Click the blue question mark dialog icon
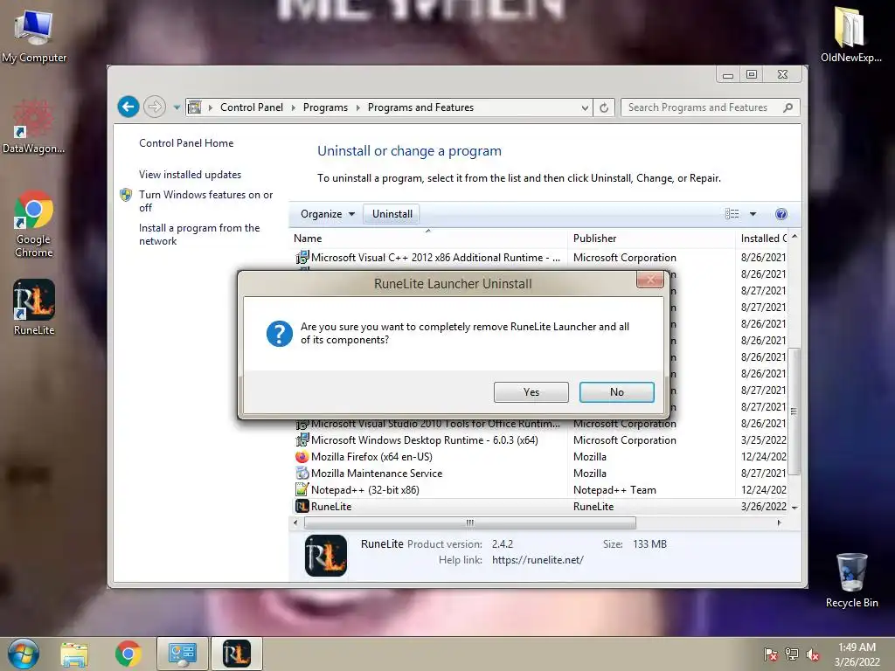The width and height of the screenshot is (895, 671). [280, 333]
